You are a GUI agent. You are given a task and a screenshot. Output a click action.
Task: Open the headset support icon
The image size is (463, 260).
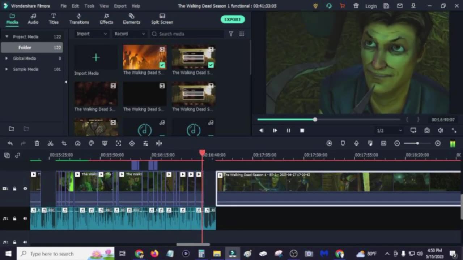(329, 6)
